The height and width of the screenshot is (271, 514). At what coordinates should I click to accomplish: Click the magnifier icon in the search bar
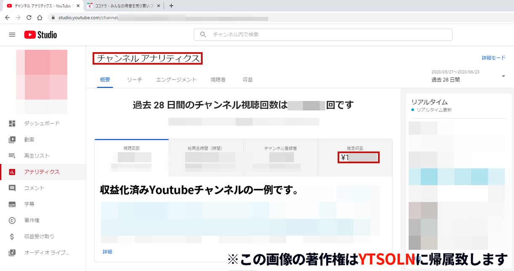(x=203, y=35)
